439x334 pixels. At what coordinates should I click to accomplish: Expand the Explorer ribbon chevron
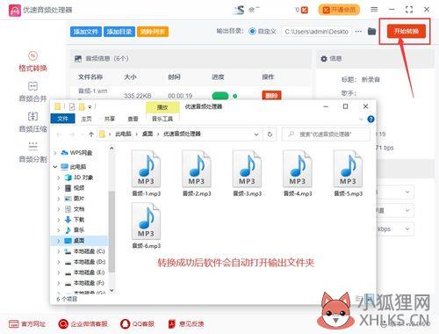[361, 119]
